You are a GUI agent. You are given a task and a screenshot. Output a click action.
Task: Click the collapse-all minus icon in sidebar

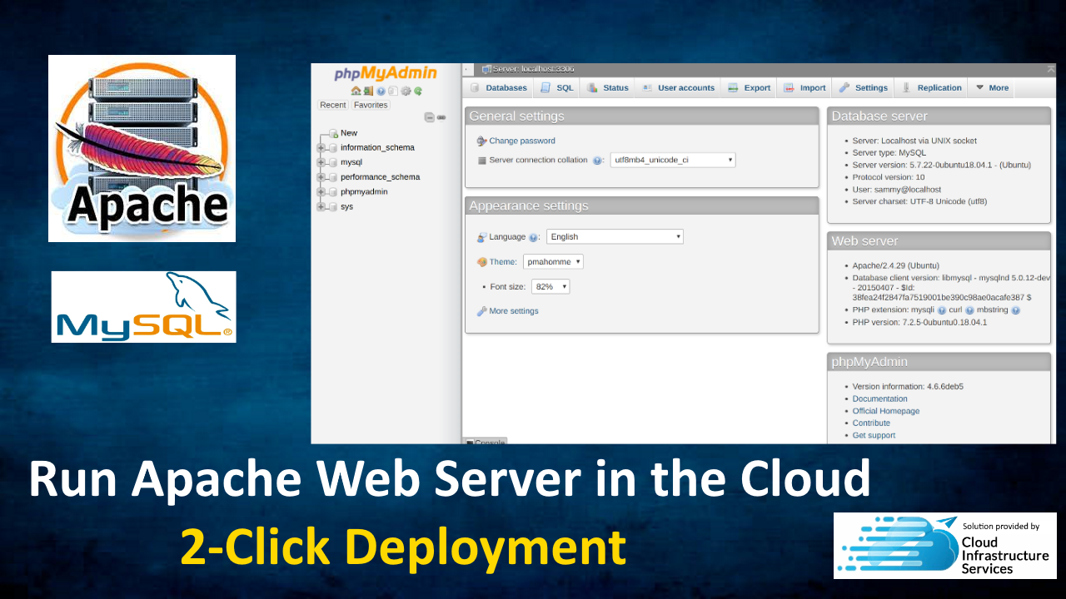point(430,117)
